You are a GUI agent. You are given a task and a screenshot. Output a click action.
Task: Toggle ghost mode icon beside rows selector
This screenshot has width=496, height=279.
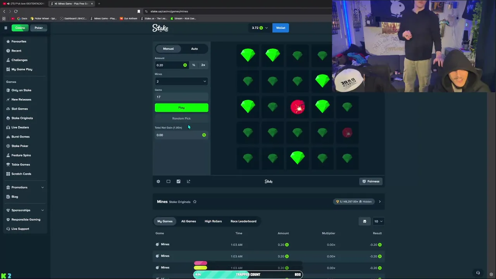pos(364,221)
